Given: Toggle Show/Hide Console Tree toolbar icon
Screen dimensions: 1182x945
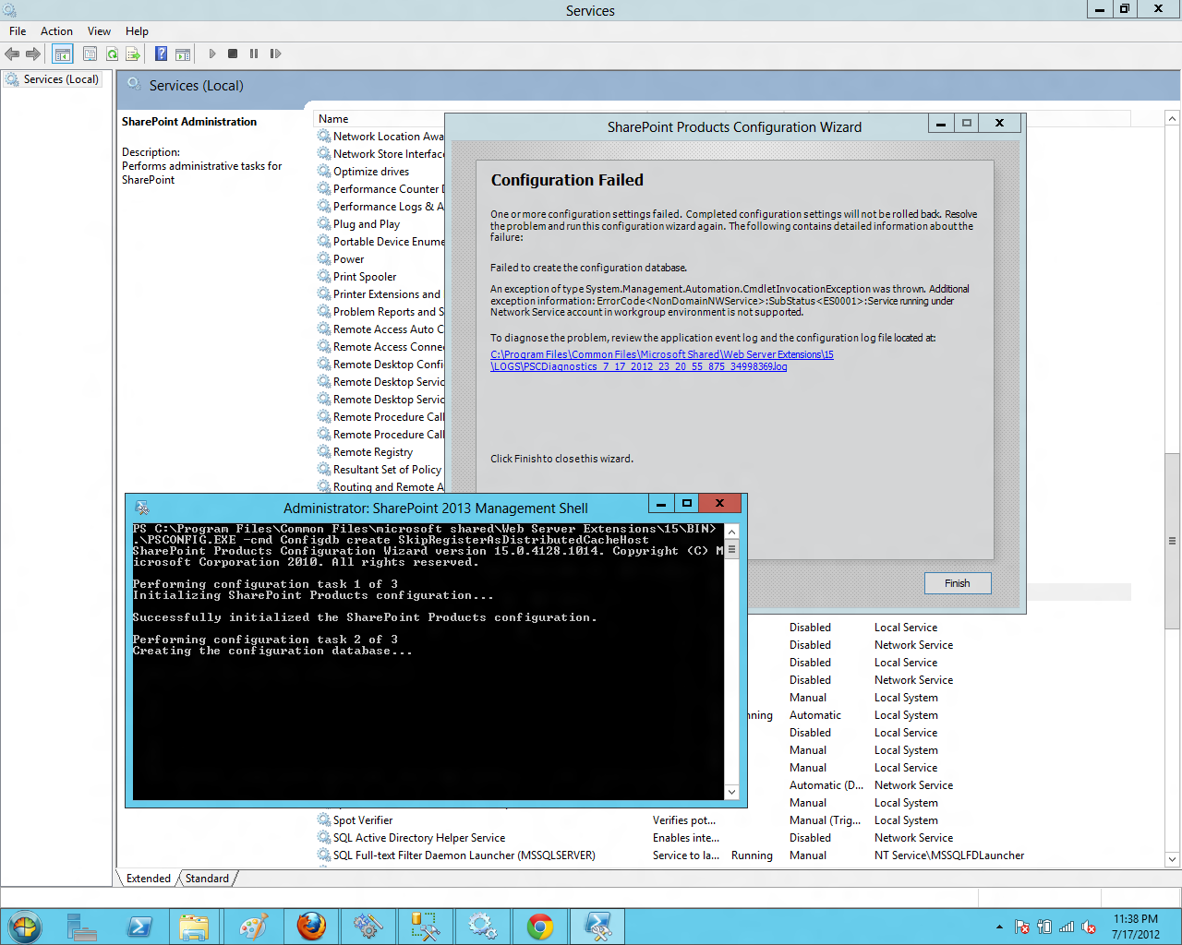Looking at the screenshot, I should [62, 54].
